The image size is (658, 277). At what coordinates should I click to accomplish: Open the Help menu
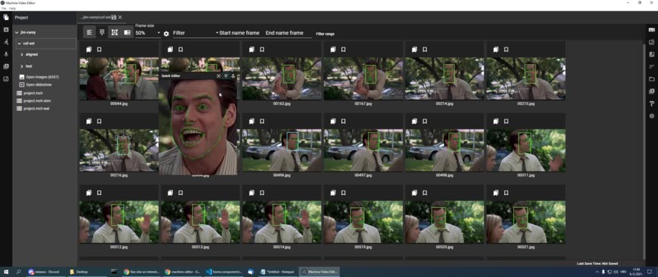click(x=12, y=8)
